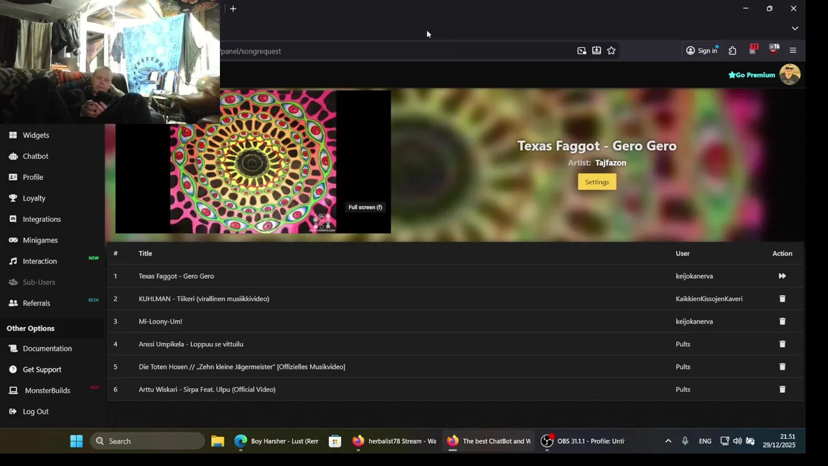Open the volume speaker tray icon
Image resolution: width=828 pixels, height=466 pixels.
coord(737,441)
